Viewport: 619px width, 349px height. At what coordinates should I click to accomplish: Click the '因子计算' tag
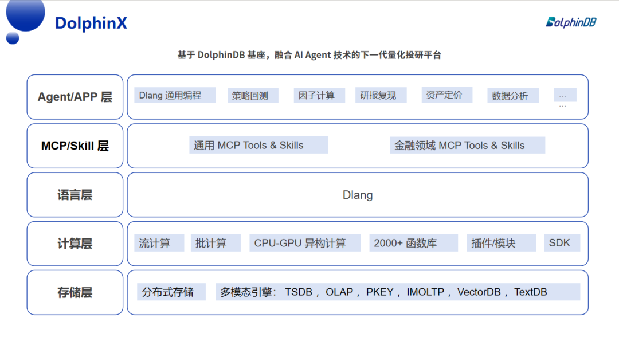click(319, 96)
